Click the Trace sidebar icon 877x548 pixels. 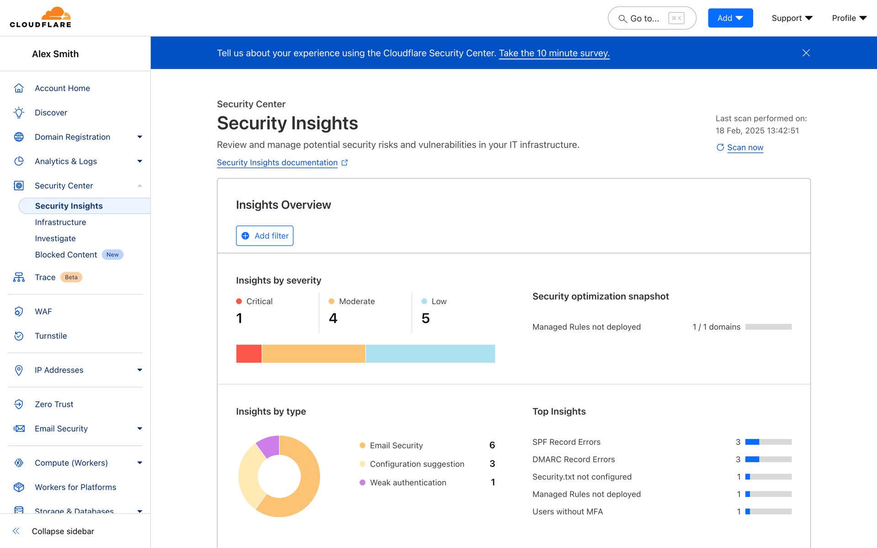(x=19, y=277)
